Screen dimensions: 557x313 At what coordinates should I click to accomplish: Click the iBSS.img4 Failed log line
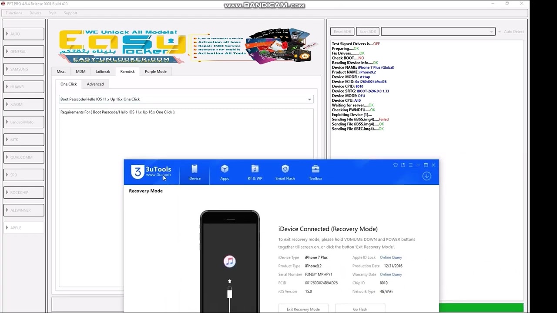pos(360,119)
